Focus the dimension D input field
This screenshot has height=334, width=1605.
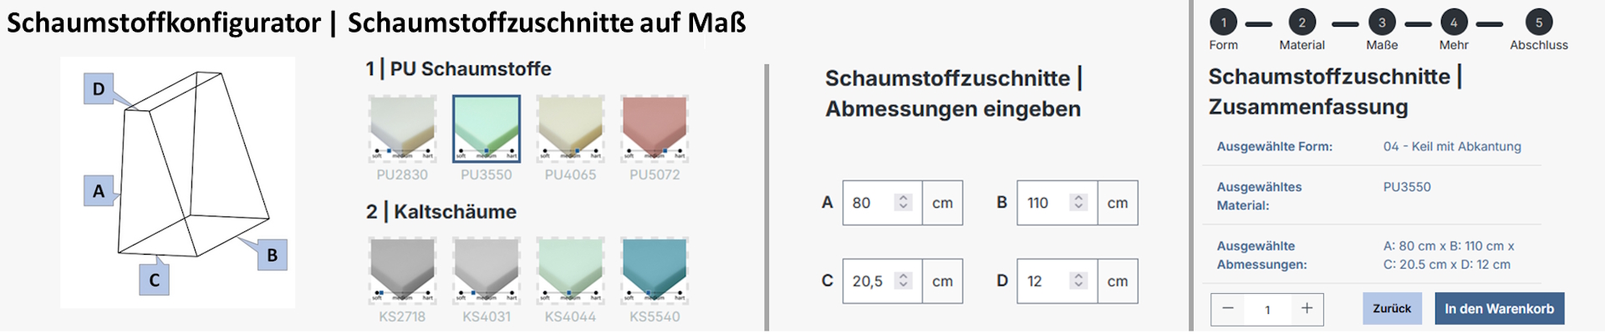[1045, 281]
